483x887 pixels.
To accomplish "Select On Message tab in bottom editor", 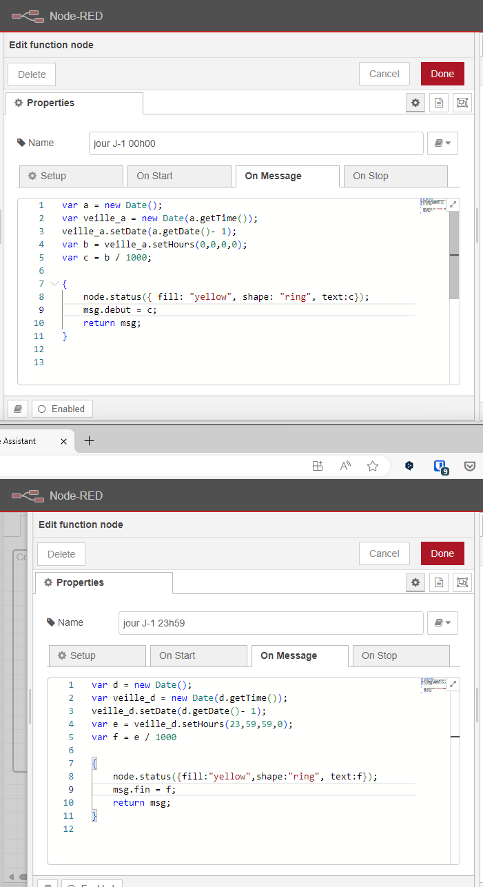I will [x=300, y=655].
